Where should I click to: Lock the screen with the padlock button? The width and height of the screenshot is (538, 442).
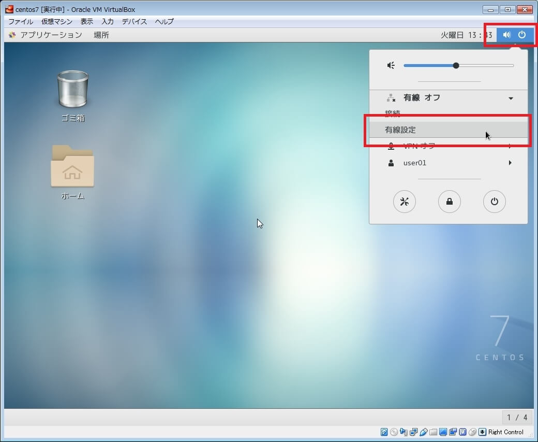[x=450, y=202]
